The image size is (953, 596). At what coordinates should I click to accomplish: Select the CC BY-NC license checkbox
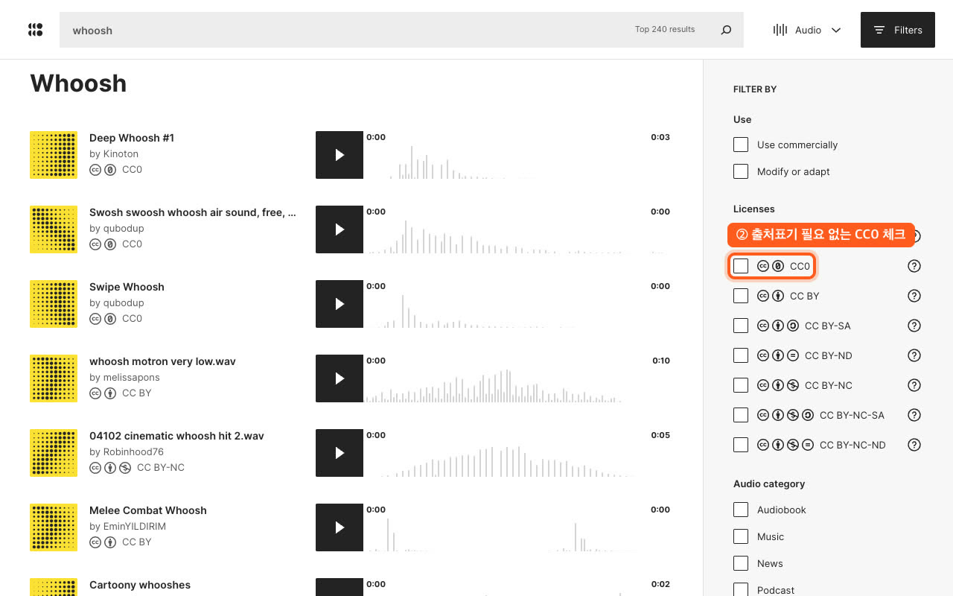pyautogui.click(x=741, y=385)
